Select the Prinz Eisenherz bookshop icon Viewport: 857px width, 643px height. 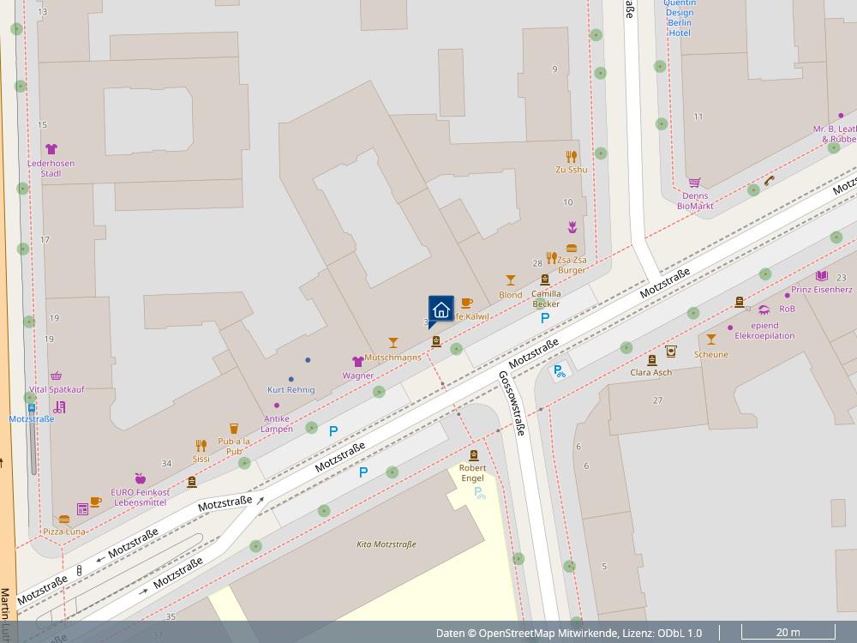[x=821, y=275]
